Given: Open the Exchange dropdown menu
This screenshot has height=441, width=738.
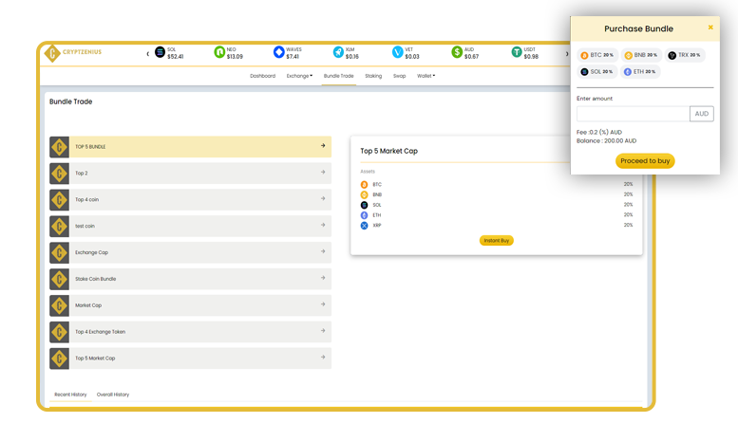Looking at the screenshot, I should [x=299, y=76].
